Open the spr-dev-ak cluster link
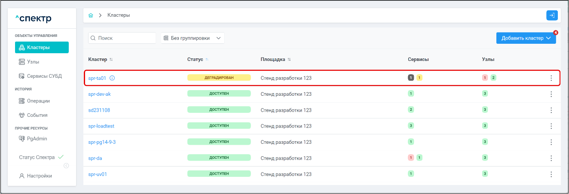This screenshot has height=194, width=569. (99, 94)
